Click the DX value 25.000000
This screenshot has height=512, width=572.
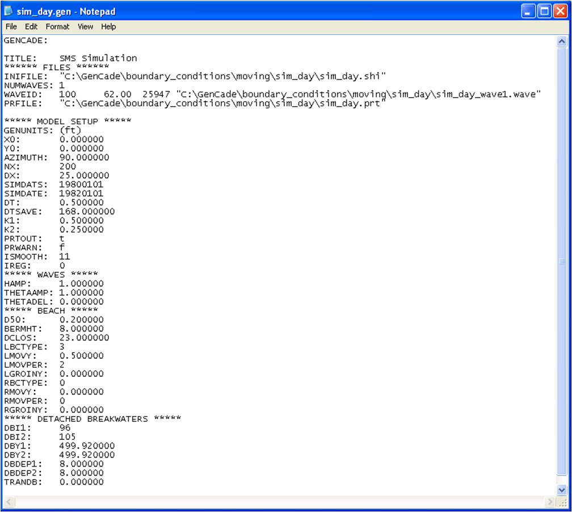84,175
